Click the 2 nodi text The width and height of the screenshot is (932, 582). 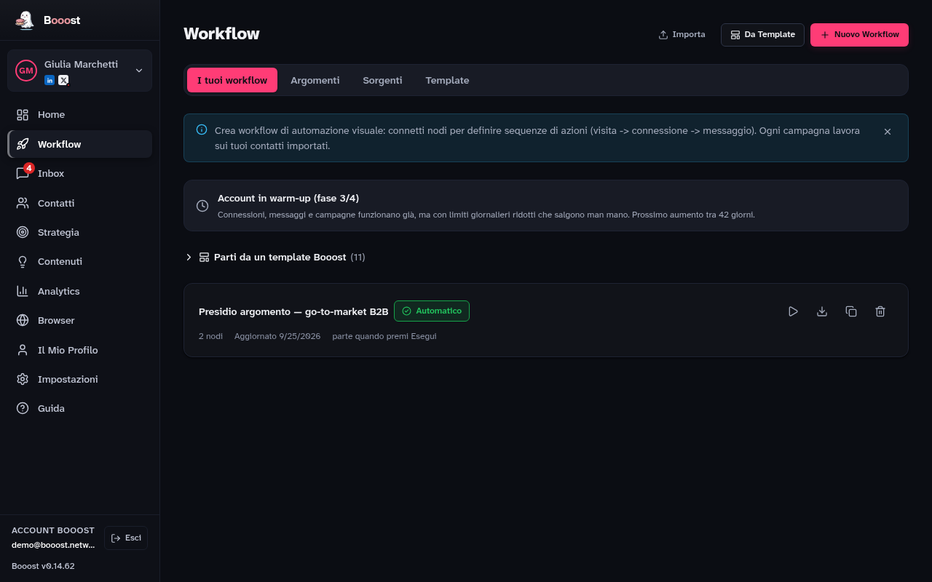[211, 336]
